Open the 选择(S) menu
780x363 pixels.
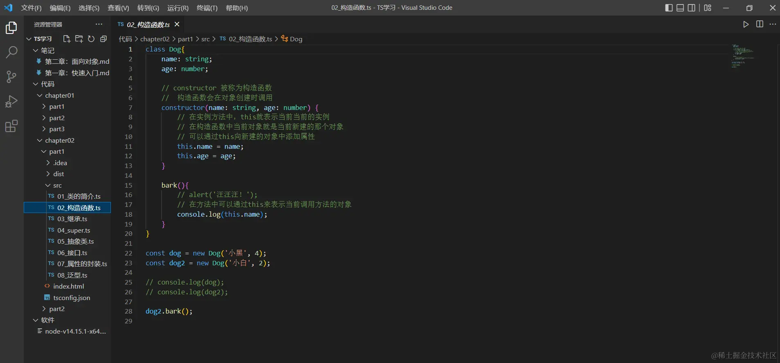click(89, 8)
